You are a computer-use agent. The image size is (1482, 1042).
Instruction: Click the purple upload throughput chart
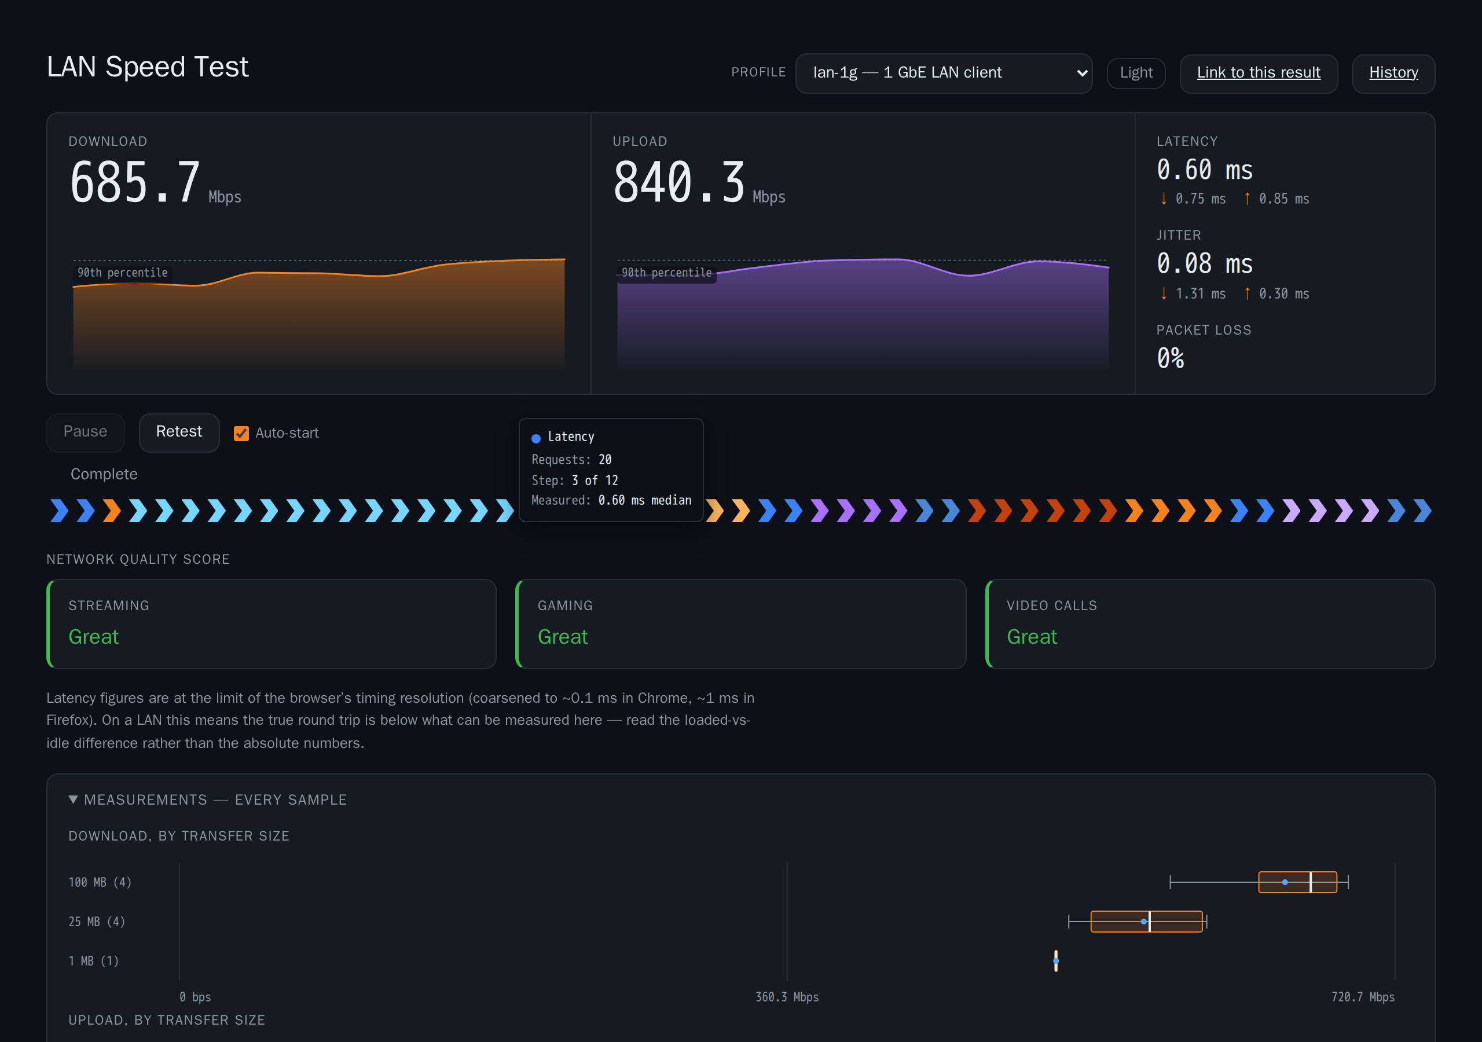863,313
